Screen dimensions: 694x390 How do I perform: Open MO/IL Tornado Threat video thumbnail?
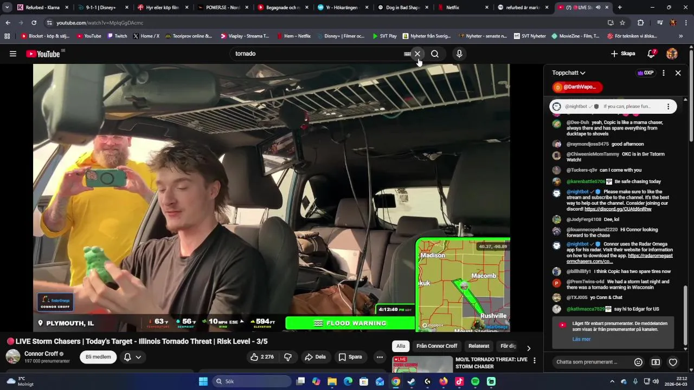coord(422,365)
